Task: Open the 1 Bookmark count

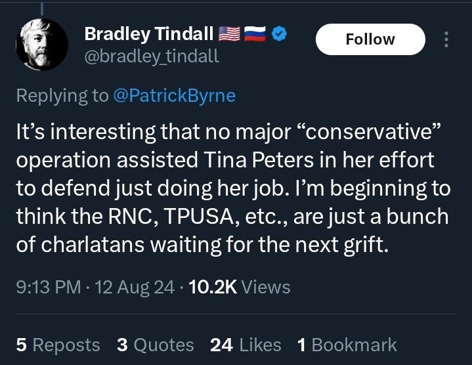Action: tap(347, 345)
